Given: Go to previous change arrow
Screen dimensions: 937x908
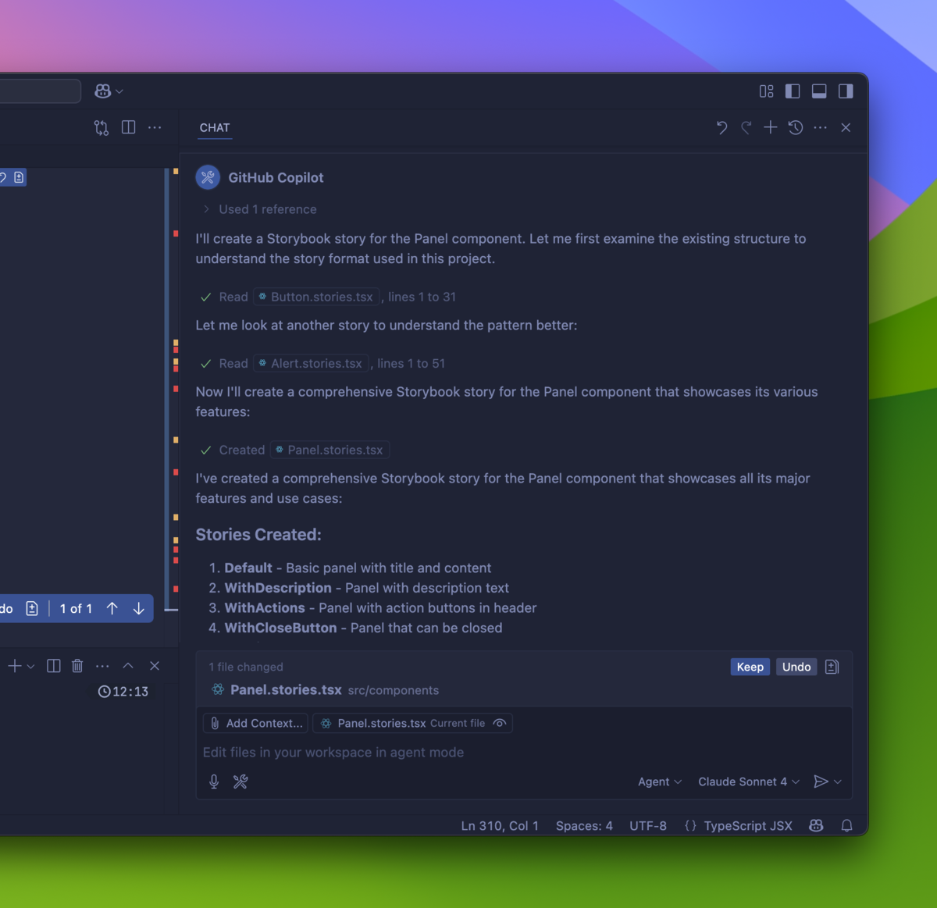Looking at the screenshot, I should tap(112, 608).
